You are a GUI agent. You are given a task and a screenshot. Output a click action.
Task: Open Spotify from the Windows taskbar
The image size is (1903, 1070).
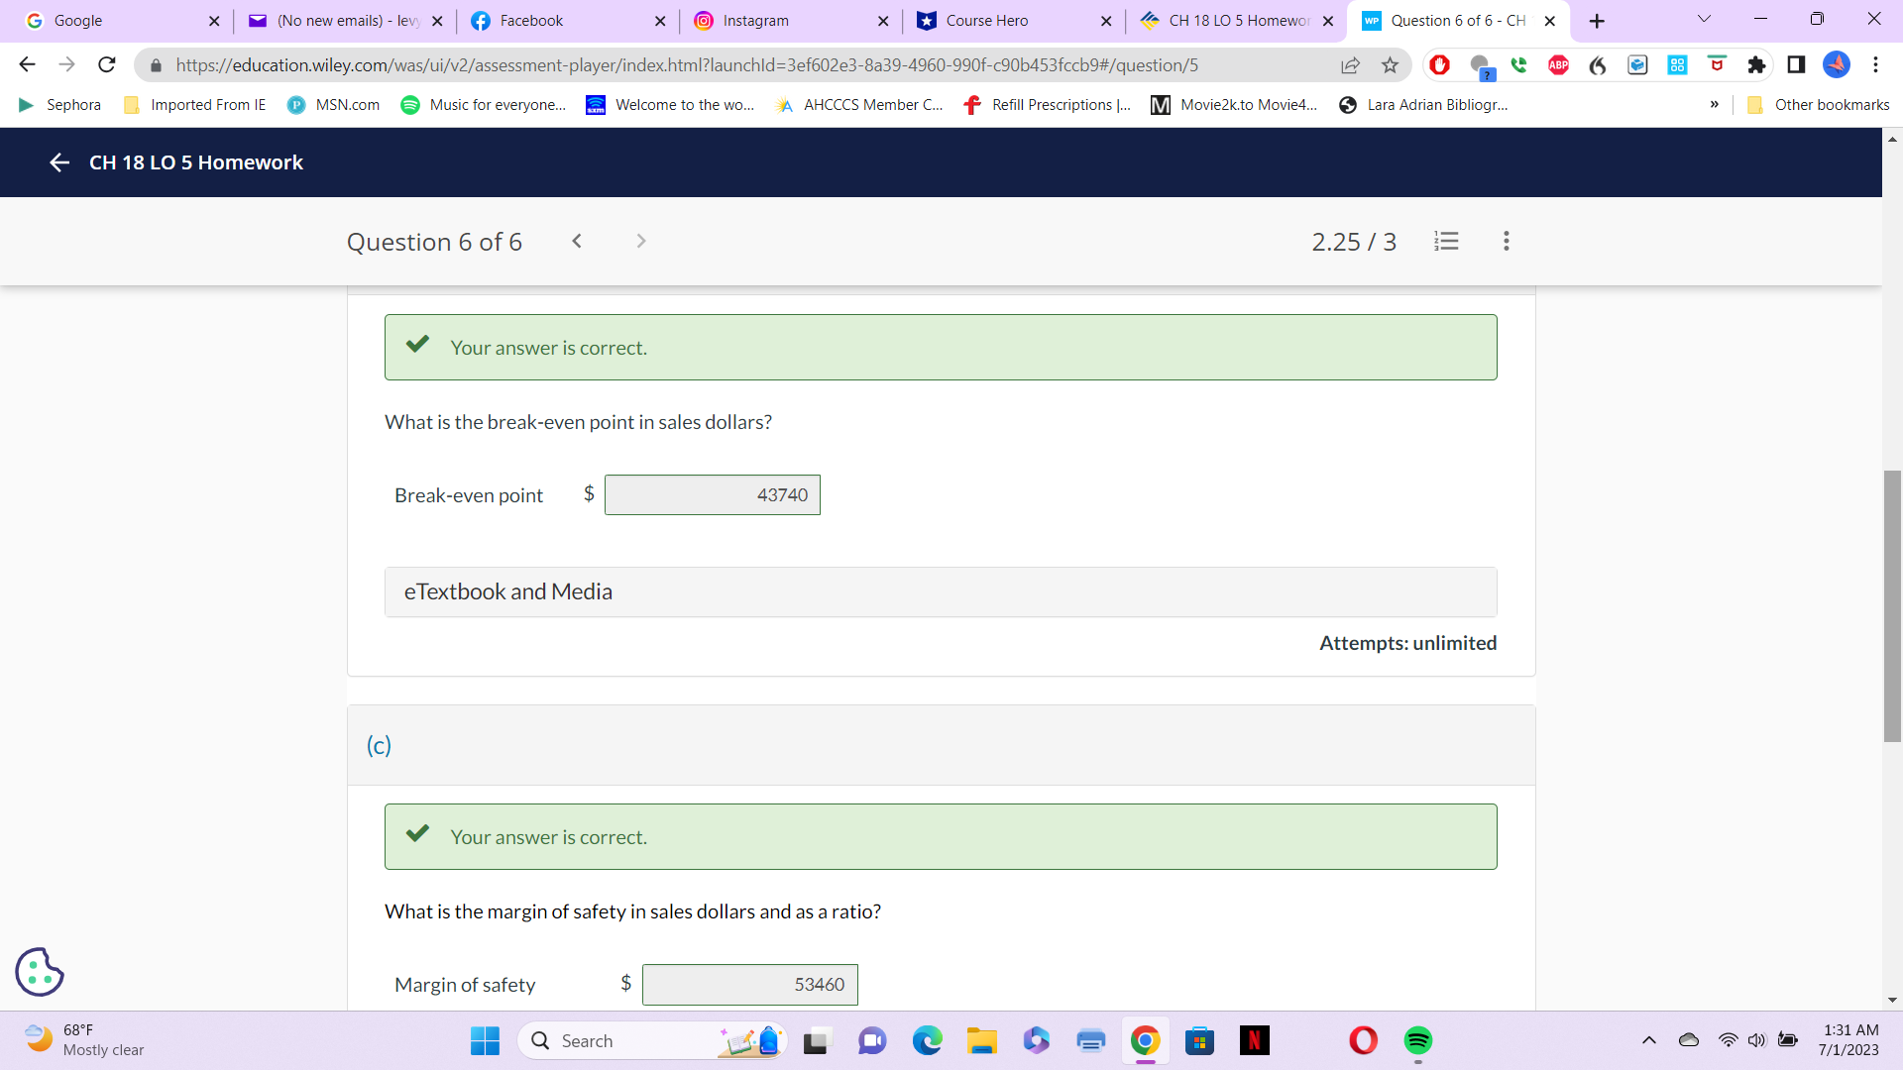pos(1418,1040)
